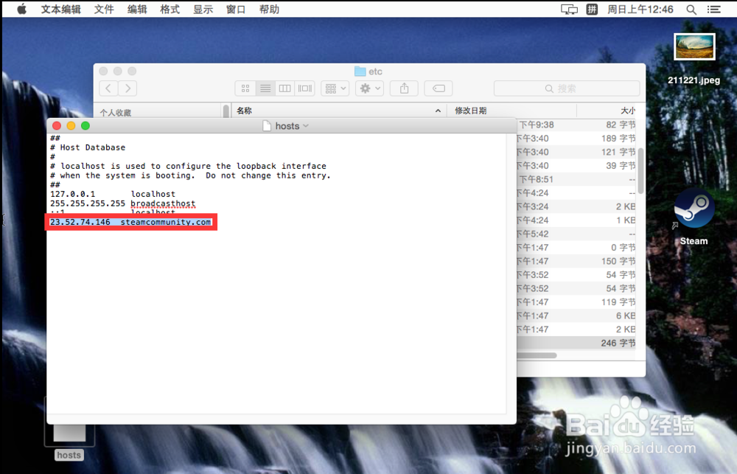Go forward in Finder etc window

click(128, 88)
